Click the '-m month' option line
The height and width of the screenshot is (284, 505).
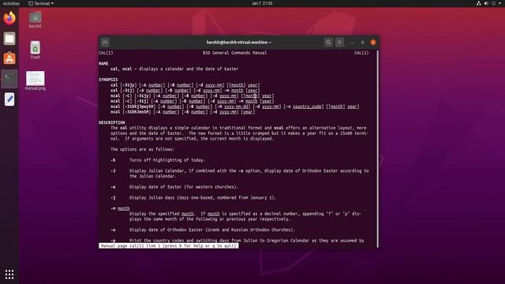pos(120,208)
